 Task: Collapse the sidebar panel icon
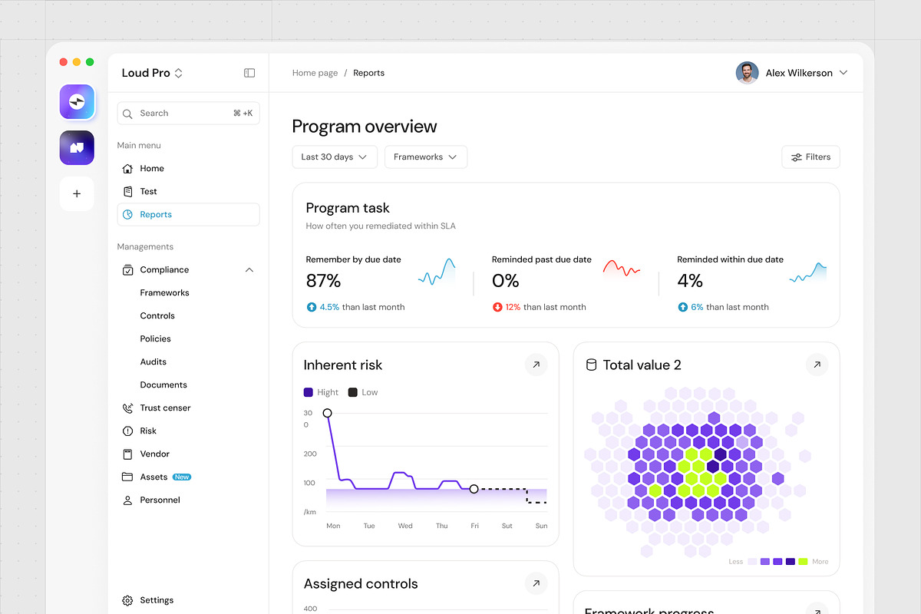[x=249, y=73]
